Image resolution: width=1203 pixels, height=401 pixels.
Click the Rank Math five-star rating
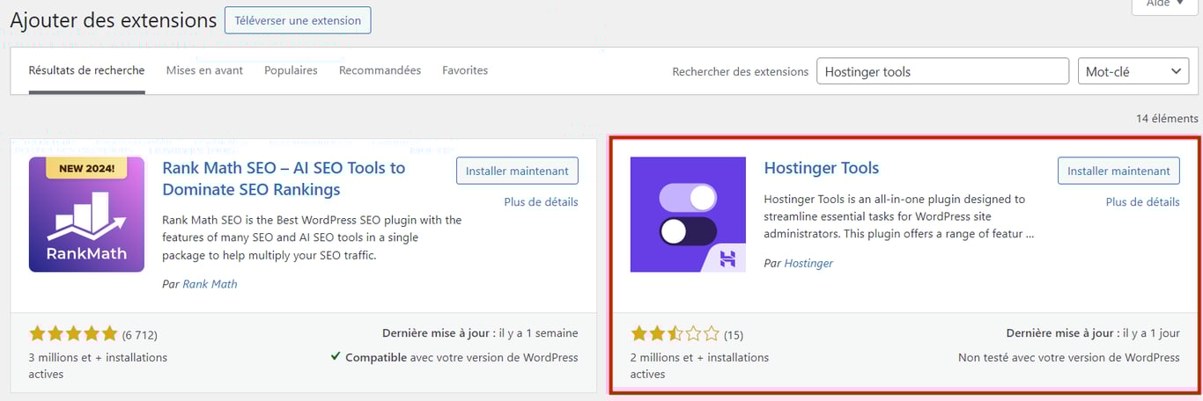73,334
